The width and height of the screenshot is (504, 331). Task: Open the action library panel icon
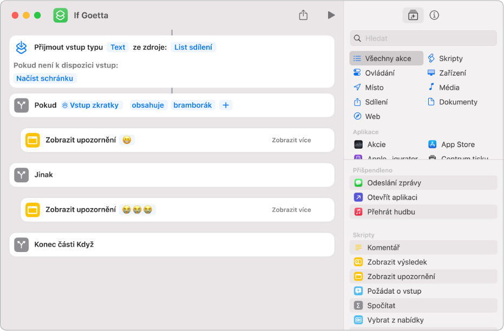coord(413,15)
